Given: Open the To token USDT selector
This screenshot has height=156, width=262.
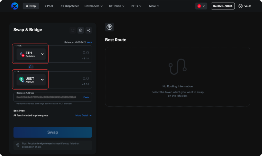Looking at the screenshot, I should [x=31, y=80].
